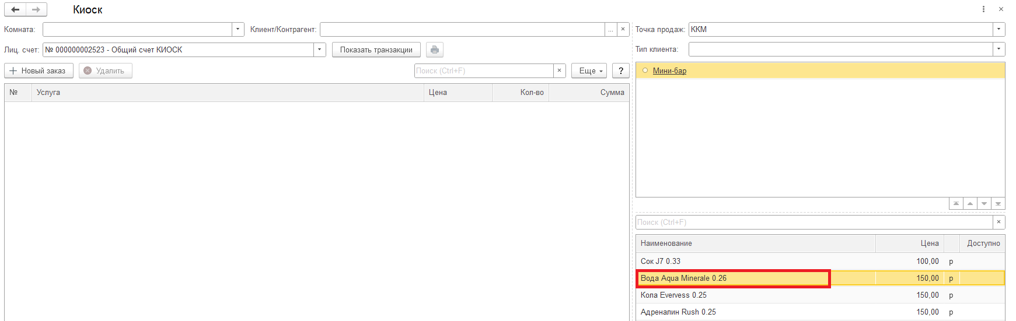Open the Еще menu
Screen dimensions: 1016x321
(x=589, y=70)
